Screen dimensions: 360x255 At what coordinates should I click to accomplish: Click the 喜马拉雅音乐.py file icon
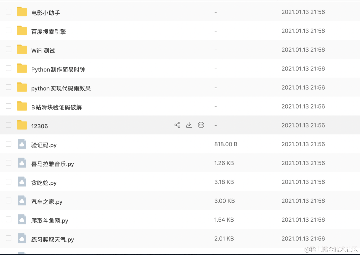pos(22,163)
